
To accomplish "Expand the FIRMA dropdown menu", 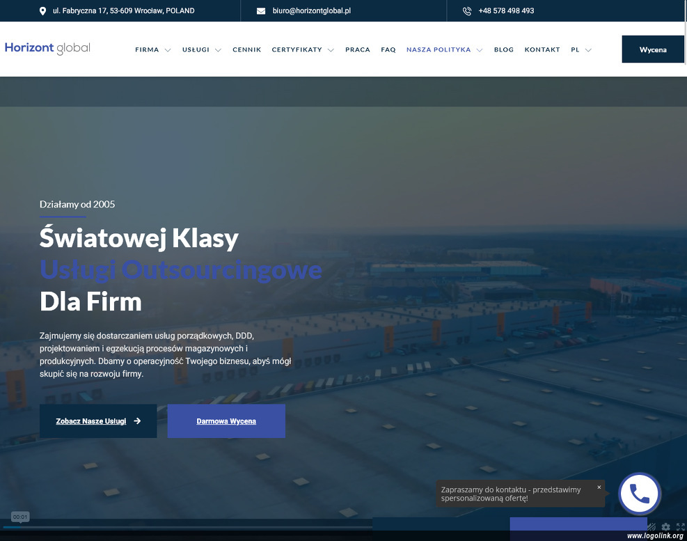I will point(152,50).
